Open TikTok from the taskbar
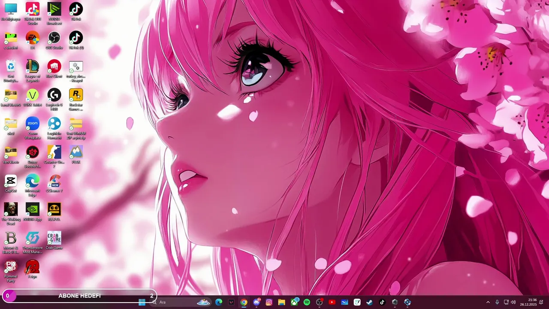Screen dimensions: 549x309 coord(382,302)
